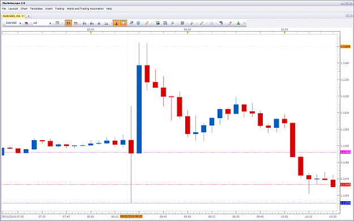The height and width of the screenshot is (221, 354).
Task: Expand the chart type dropdown arrow
Action: point(31,23)
